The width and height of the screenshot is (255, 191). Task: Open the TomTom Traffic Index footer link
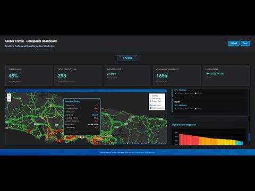[x=143, y=152]
